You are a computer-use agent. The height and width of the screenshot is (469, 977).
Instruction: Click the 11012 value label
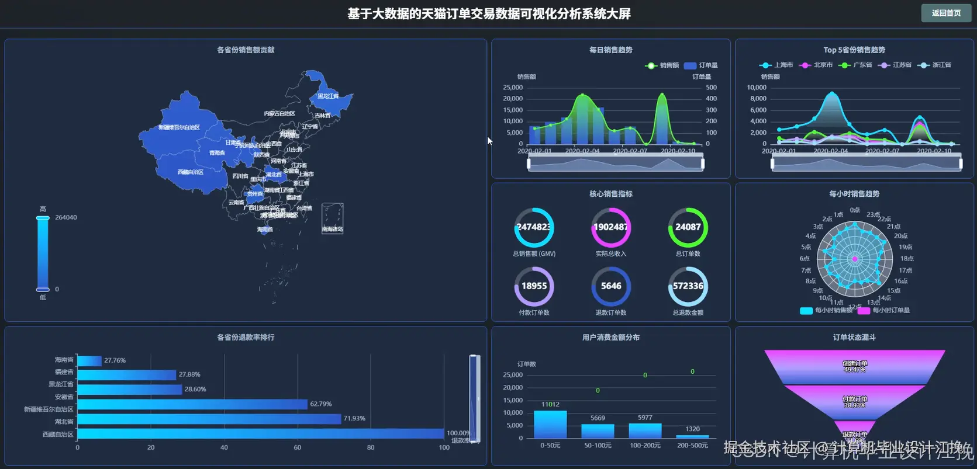point(550,404)
